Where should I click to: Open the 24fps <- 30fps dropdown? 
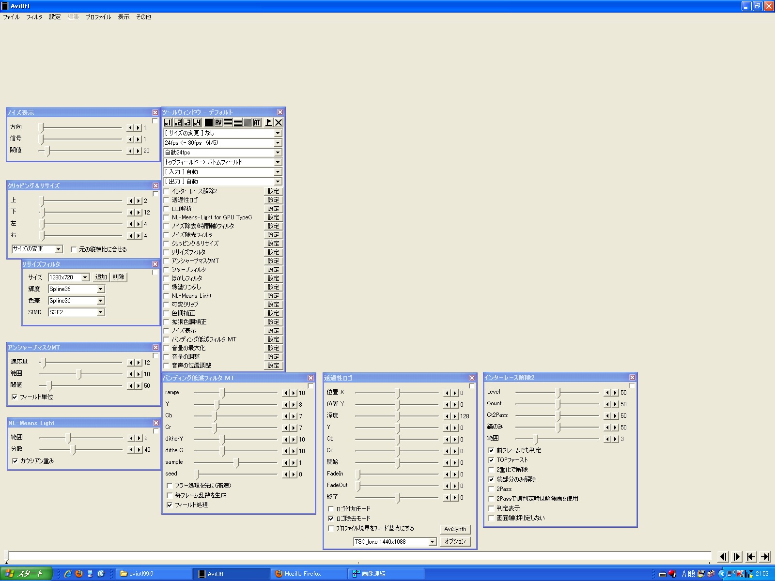[x=278, y=143]
